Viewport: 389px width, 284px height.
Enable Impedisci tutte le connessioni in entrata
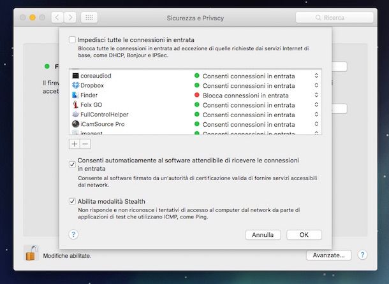[72, 39]
